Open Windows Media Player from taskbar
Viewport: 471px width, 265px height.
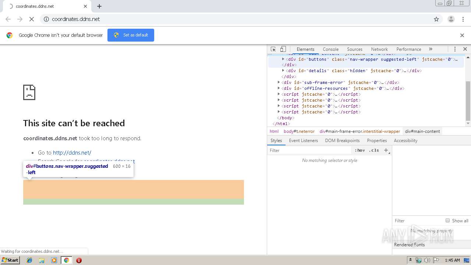pos(54,260)
